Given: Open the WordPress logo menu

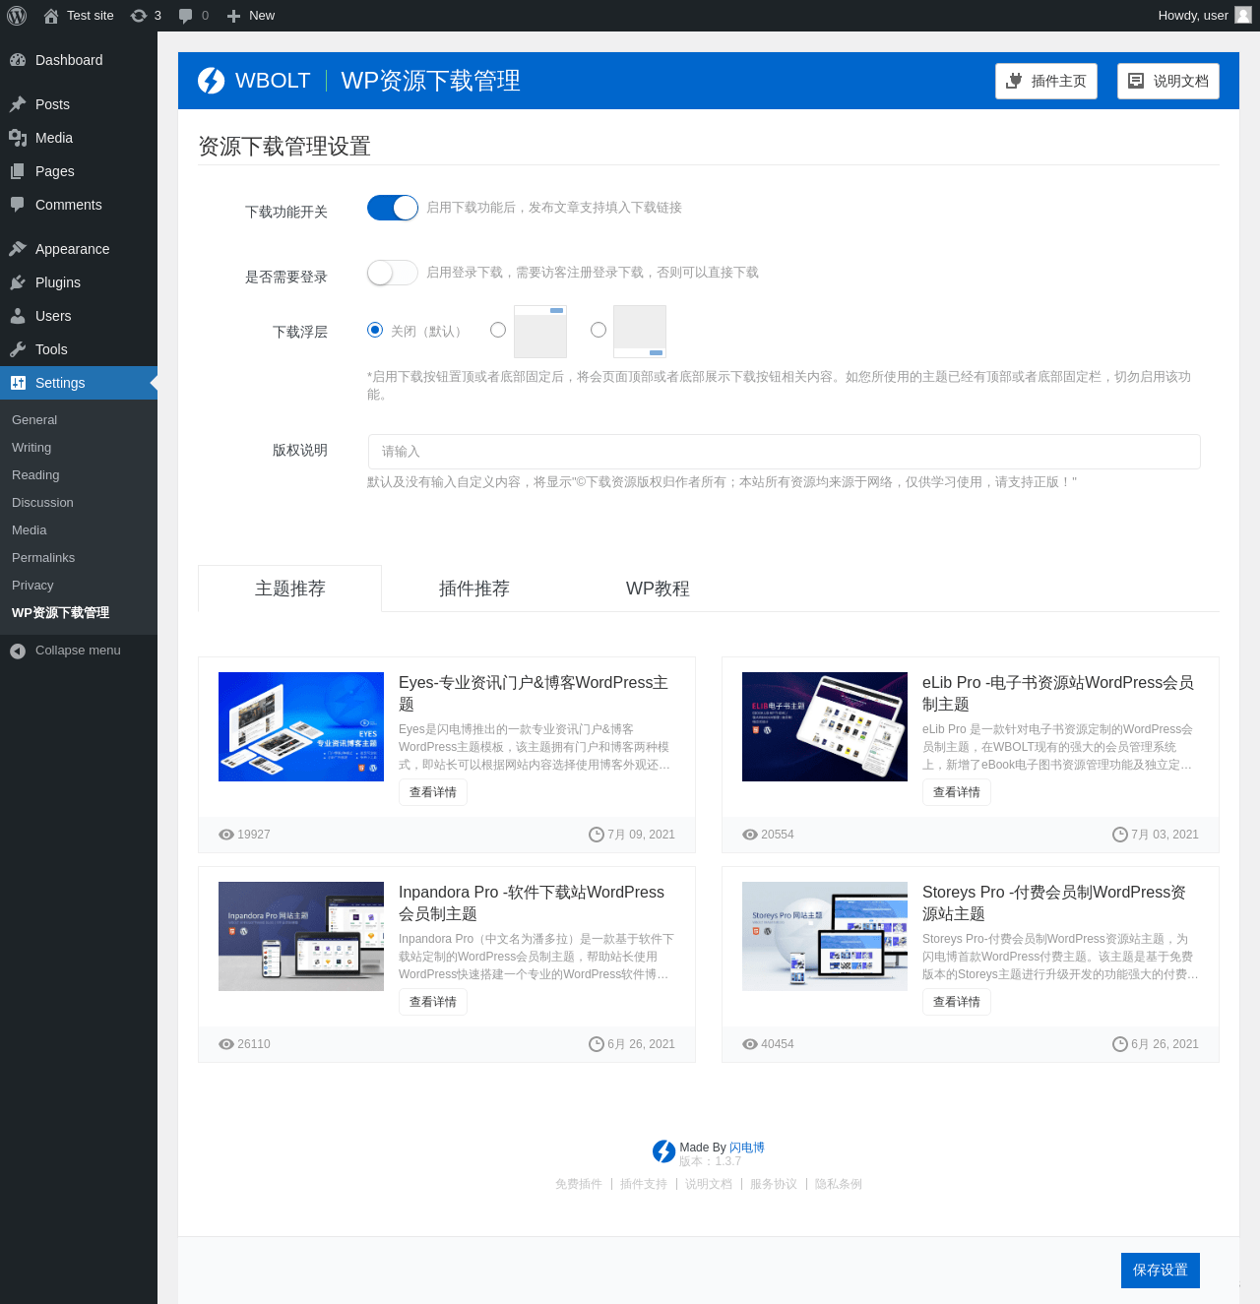Looking at the screenshot, I should [x=17, y=16].
